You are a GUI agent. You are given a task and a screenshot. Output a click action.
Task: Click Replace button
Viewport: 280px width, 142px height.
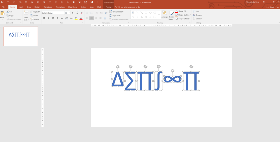pyautogui.click(x=198, y=15)
